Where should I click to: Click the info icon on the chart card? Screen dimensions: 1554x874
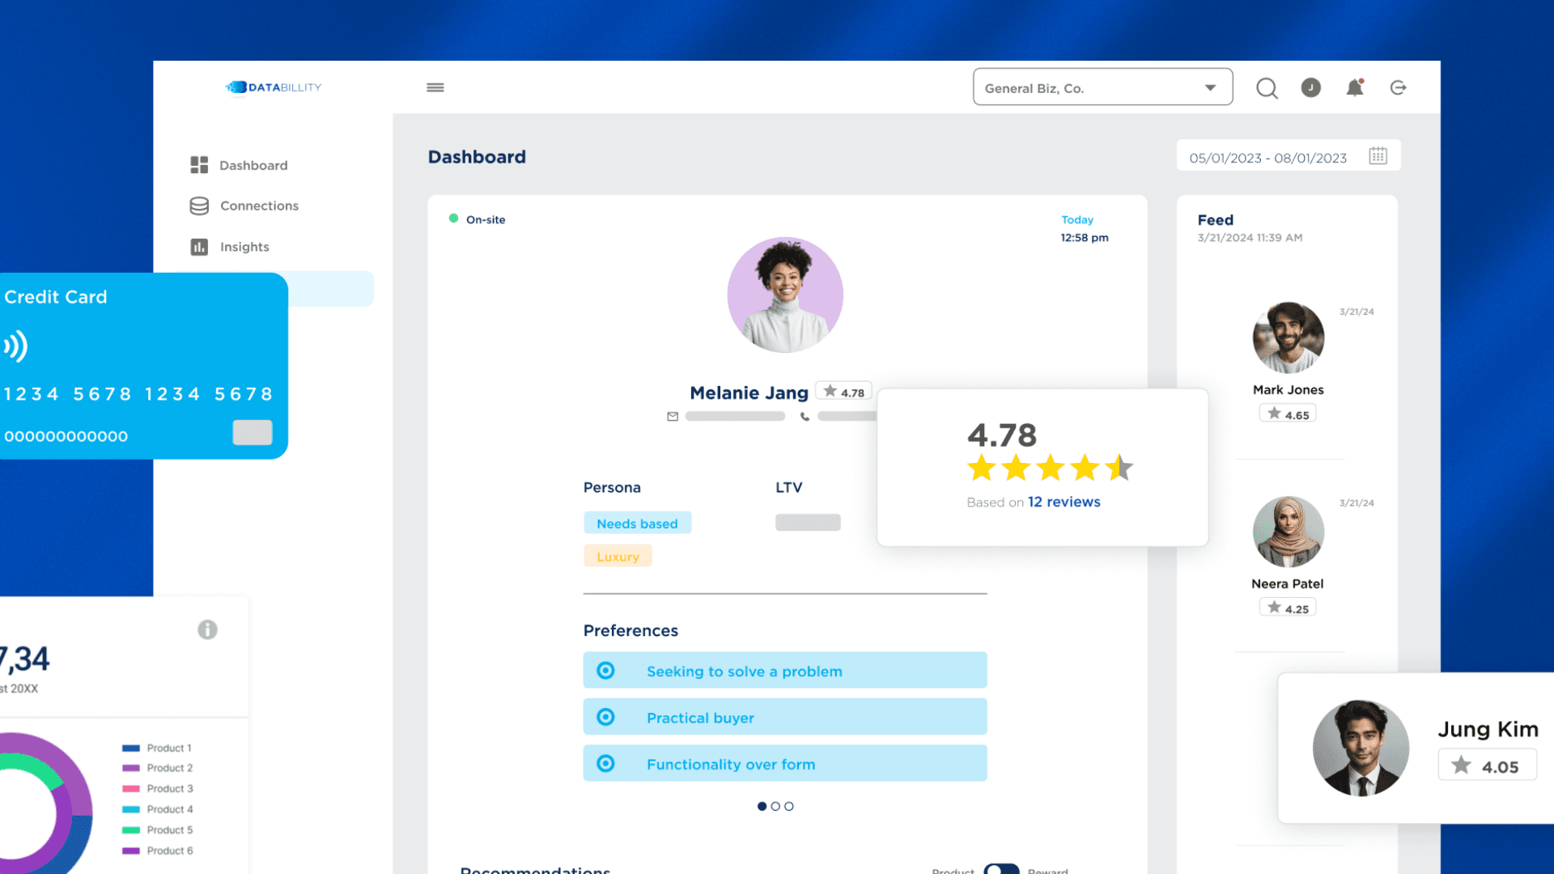[207, 630]
